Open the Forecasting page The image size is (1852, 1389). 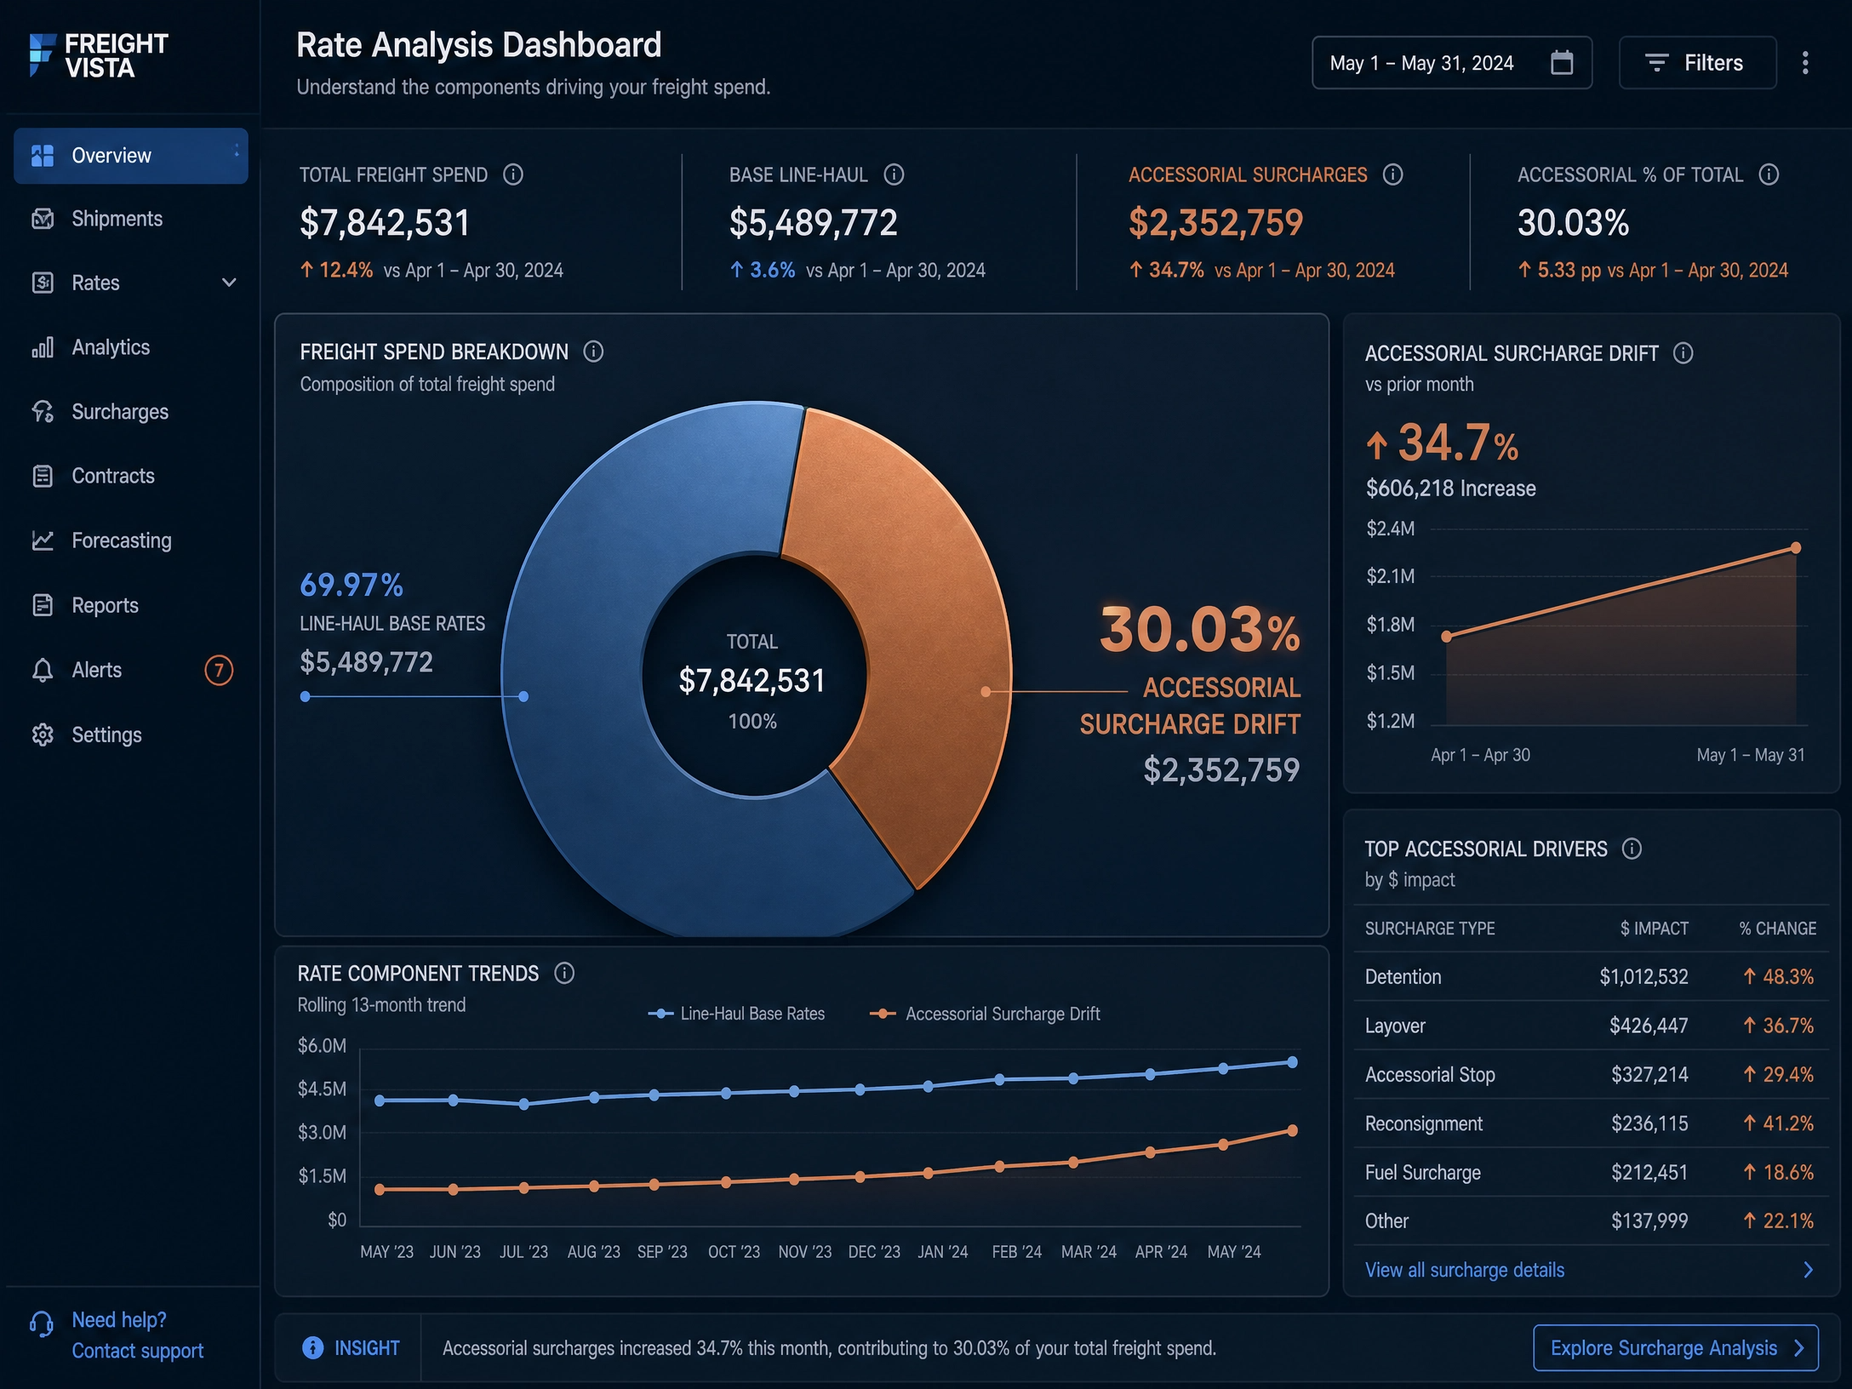pyautogui.click(x=130, y=541)
